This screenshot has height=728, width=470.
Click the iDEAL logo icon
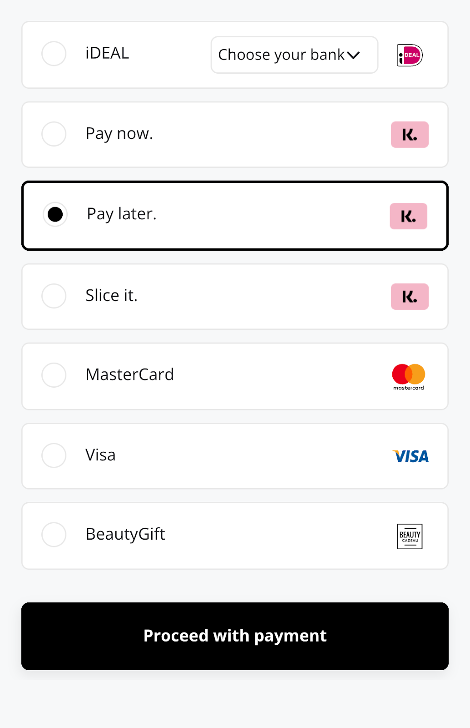410,56
